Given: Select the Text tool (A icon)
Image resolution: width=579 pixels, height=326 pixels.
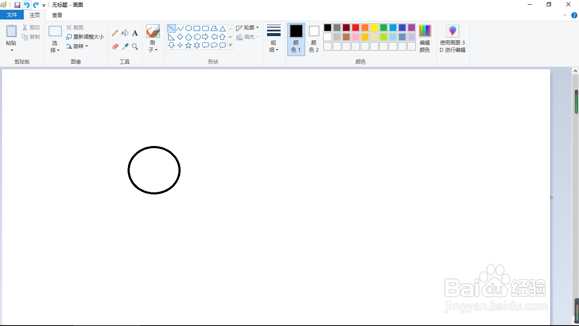Looking at the screenshot, I should (135, 33).
